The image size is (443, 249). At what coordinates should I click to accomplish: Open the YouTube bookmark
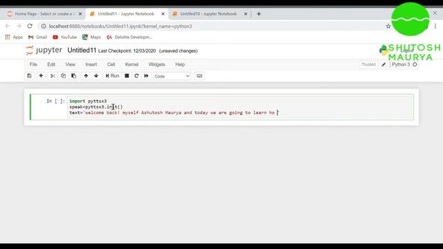[64, 37]
